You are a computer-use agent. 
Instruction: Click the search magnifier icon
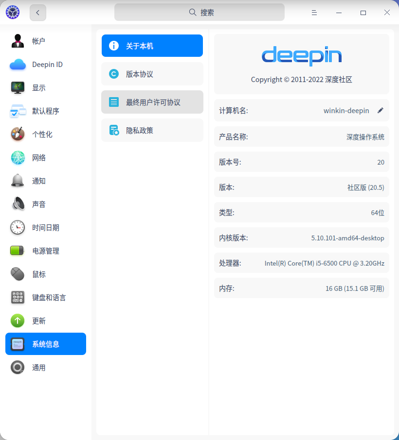click(x=193, y=12)
